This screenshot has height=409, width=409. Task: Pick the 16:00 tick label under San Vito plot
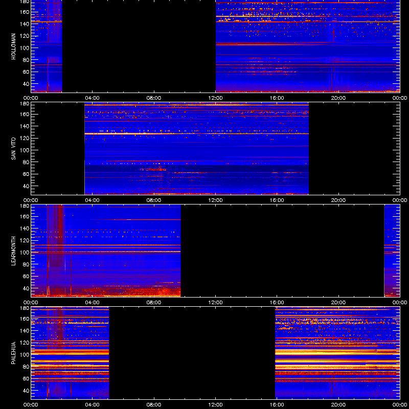click(277, 200)
